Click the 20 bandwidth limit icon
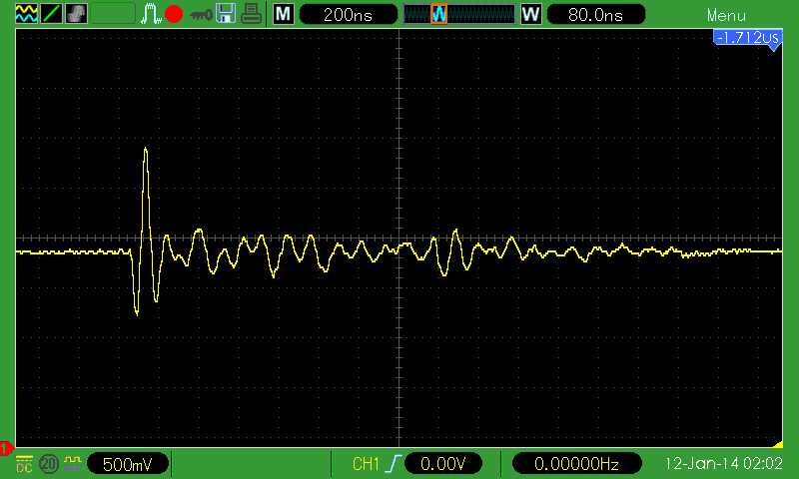This screenshot has width=799, height=479. tap(49, 464)
